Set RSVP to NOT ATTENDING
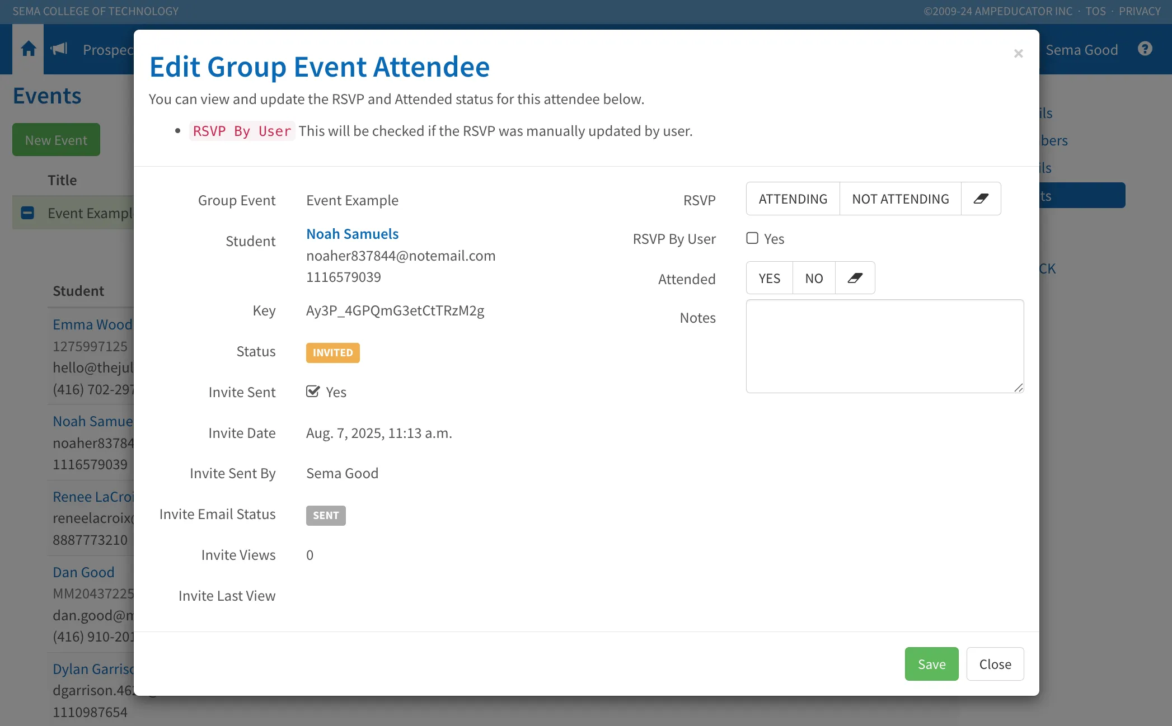Viewport: 1172px width, 726px height. pos(900,199)
